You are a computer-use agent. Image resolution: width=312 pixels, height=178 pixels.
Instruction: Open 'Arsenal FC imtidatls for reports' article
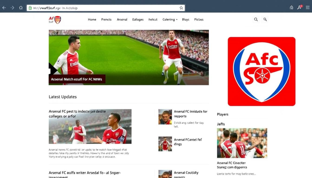click(190, 114)
